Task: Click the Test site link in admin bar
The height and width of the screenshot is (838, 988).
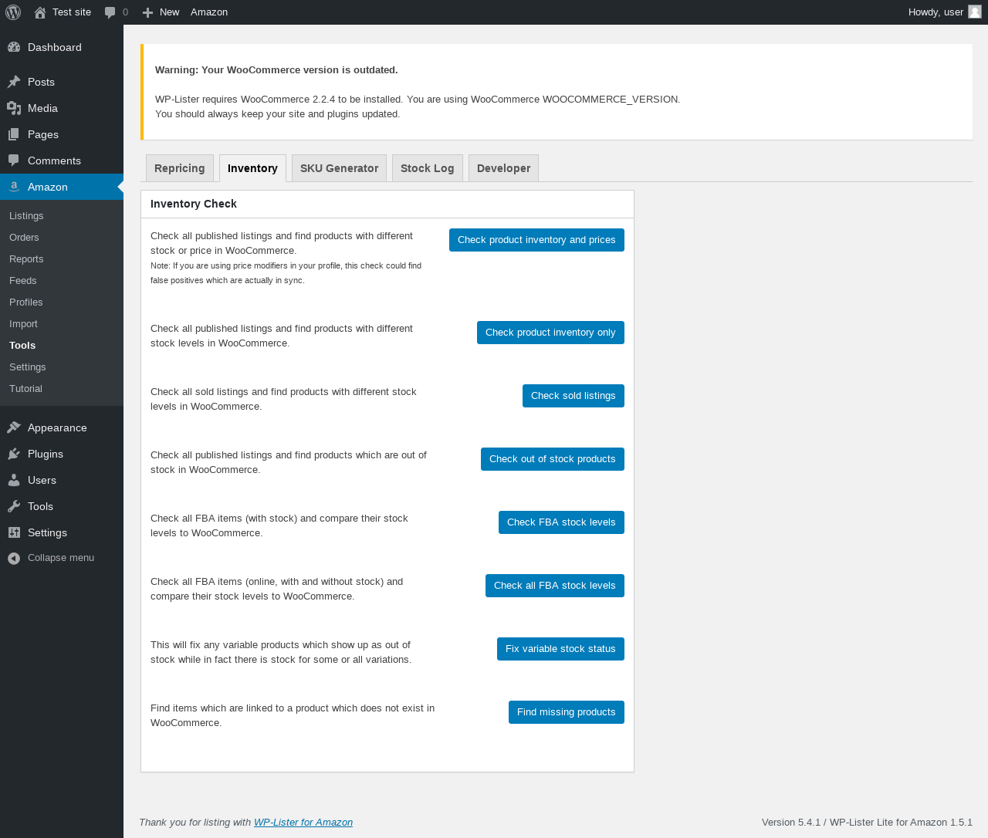Action: [x=72, y=12]
